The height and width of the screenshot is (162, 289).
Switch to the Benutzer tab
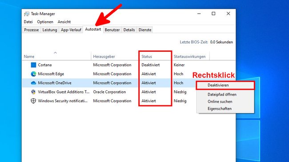pyautogui.click(x=112, y=30)
